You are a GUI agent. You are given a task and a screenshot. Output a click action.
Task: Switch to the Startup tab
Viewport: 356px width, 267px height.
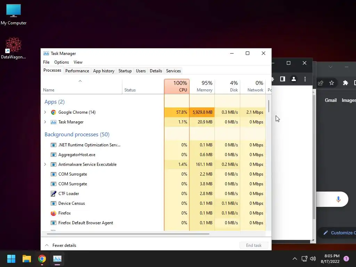point(125,71)
